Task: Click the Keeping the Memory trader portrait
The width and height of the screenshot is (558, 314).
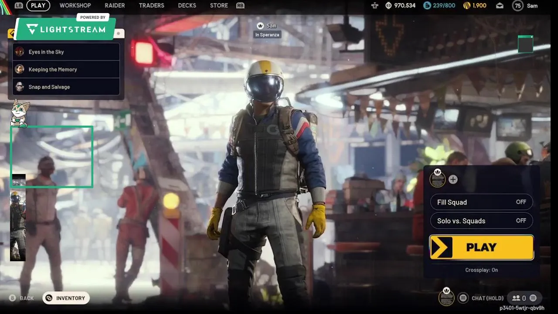Action: tap(20, 69)
